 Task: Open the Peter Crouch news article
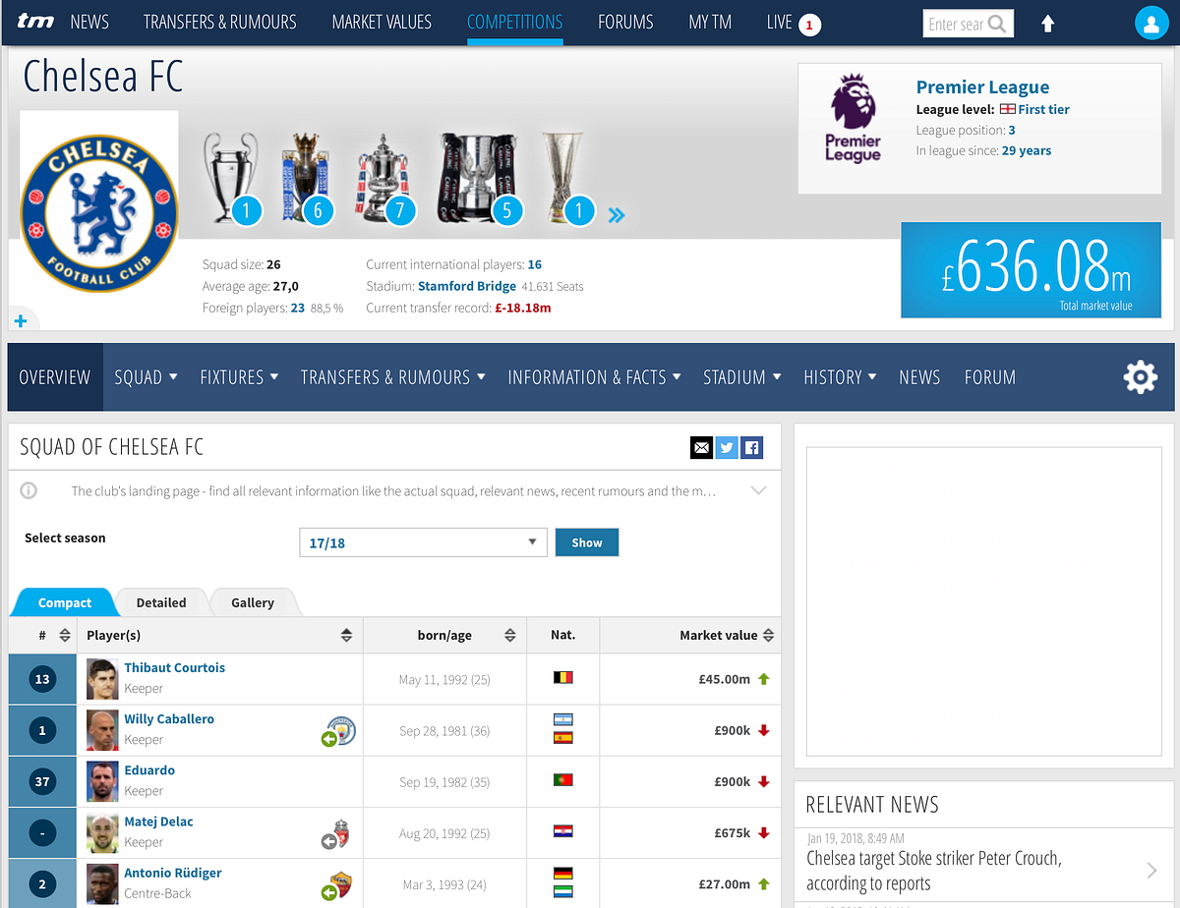tap(934, 871)
